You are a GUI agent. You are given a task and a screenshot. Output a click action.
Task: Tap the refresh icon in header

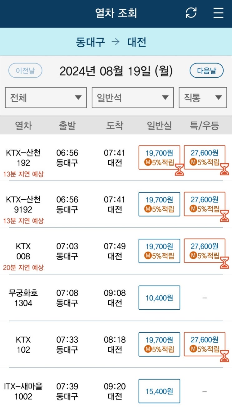pos(191,13)
